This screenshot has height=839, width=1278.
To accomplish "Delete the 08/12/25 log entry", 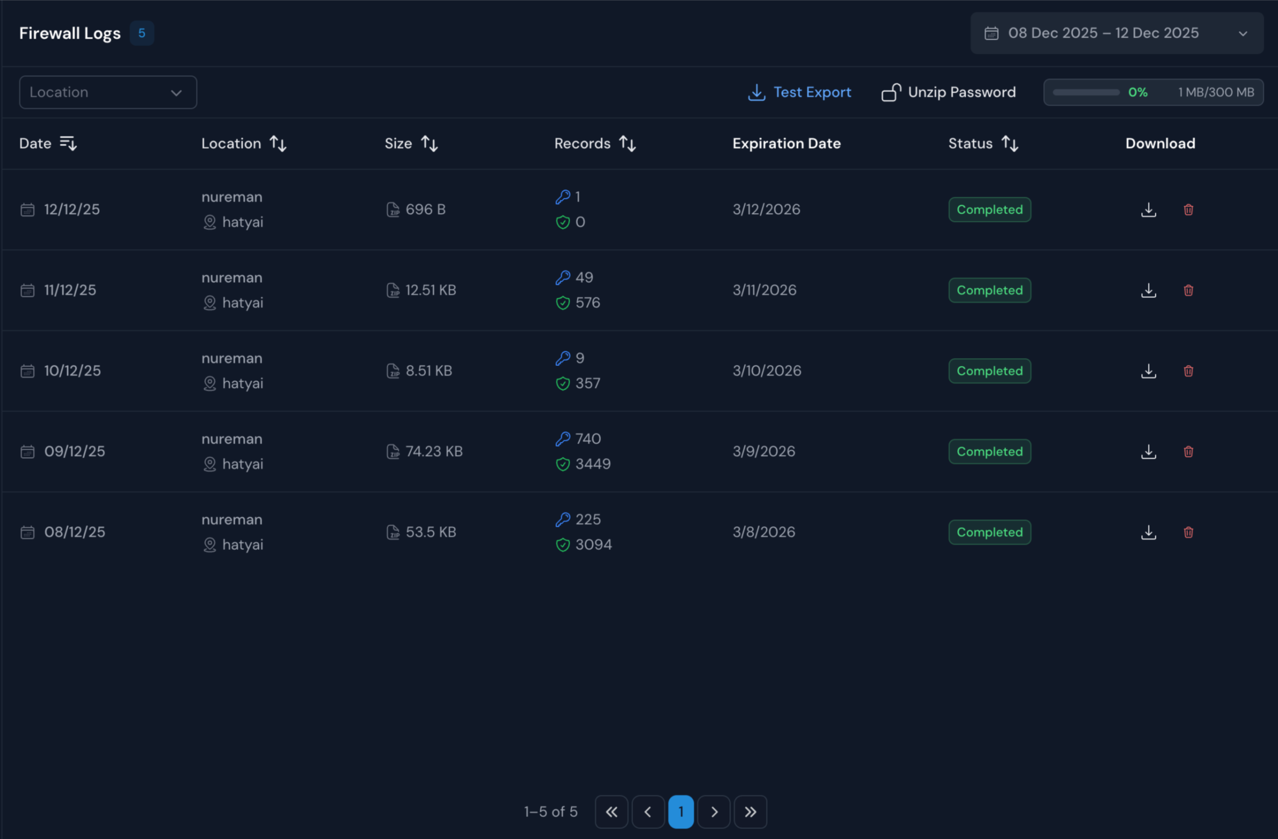I will pos(1188,532).
